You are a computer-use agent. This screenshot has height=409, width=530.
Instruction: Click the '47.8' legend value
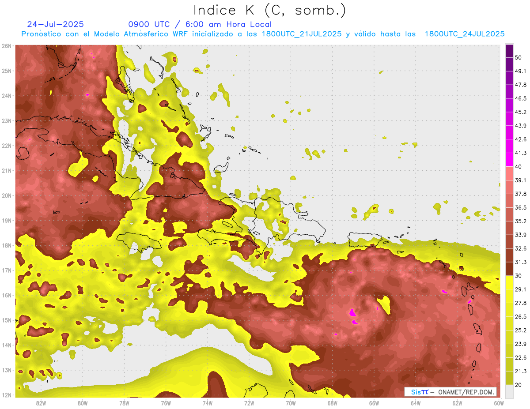click(x=520, y=85)
